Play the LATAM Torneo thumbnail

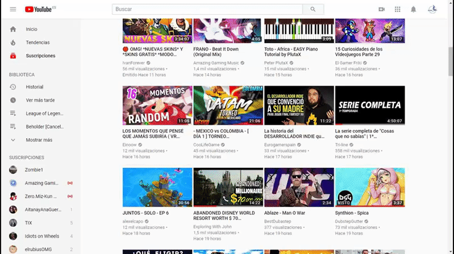coord(228,105)
